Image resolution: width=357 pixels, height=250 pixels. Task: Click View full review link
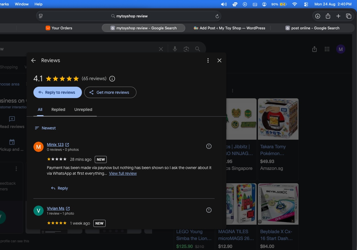pos(123,173)
